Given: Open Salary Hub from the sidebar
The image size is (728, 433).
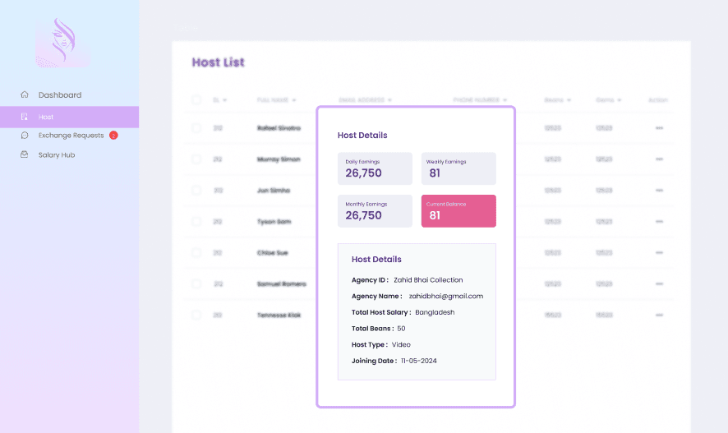Looking at the screenshot, I should pyautogui.click(x=57, y=154).
